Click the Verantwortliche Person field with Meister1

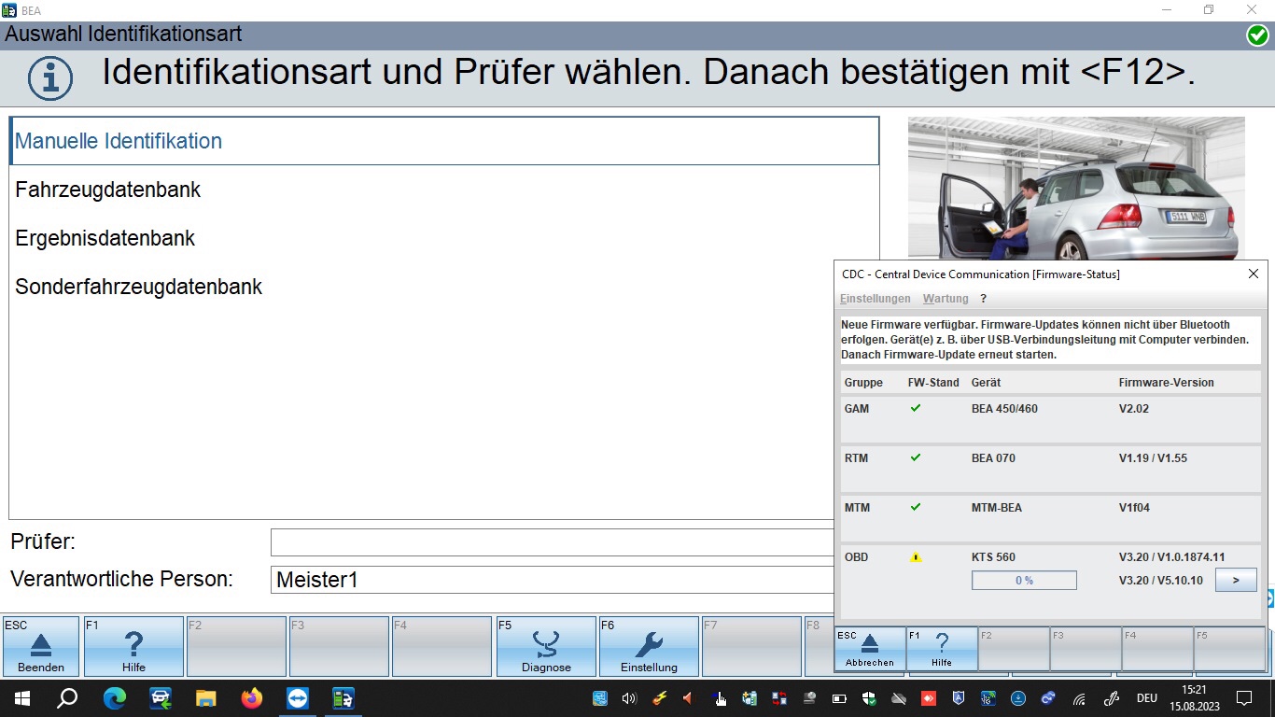pos(553,580)
